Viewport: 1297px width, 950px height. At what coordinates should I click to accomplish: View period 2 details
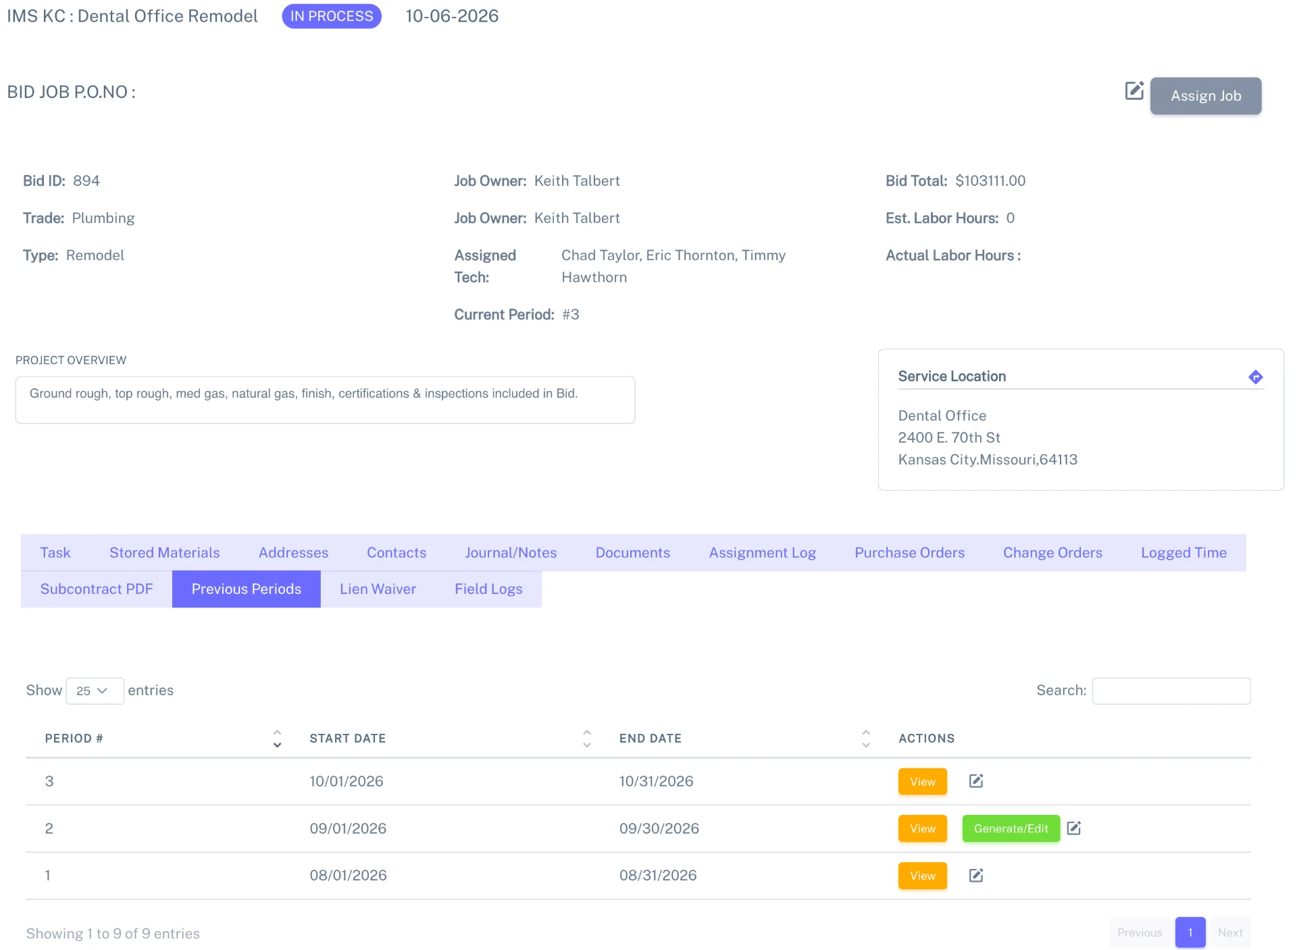click(x=923, y=828)
